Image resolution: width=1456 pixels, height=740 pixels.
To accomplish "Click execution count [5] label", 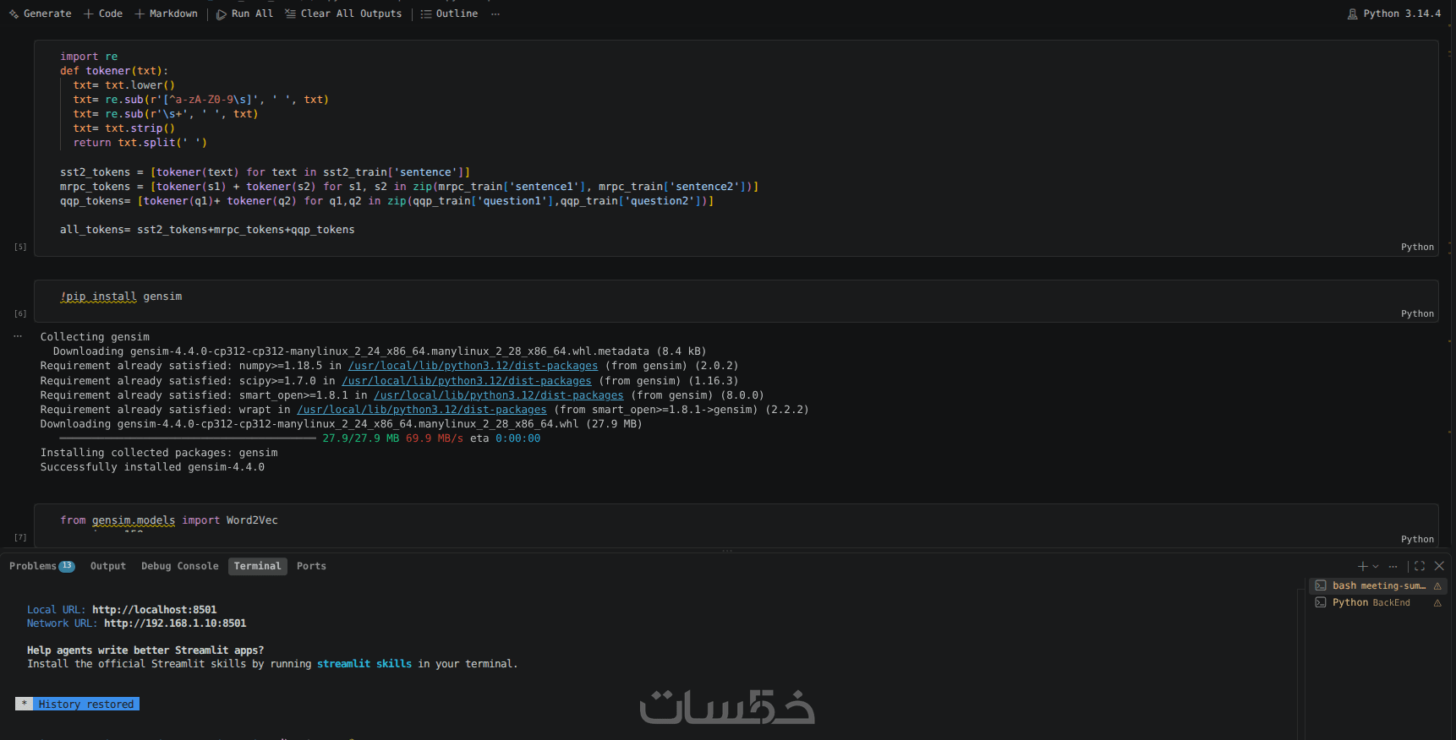I will (x=20, y=248).
